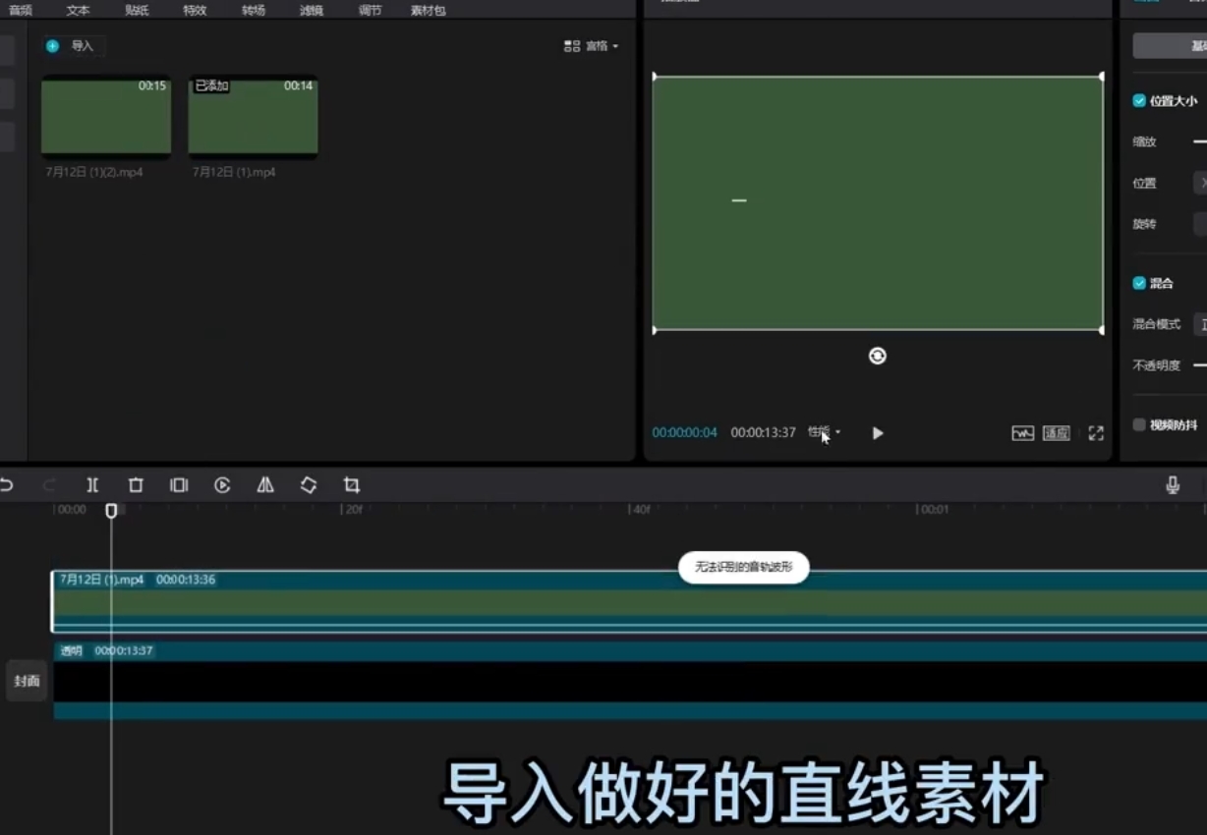Click the split clip tool icon
This screenshot has height=835, width=1207.
pyautogui.click(x=92, y=485)
